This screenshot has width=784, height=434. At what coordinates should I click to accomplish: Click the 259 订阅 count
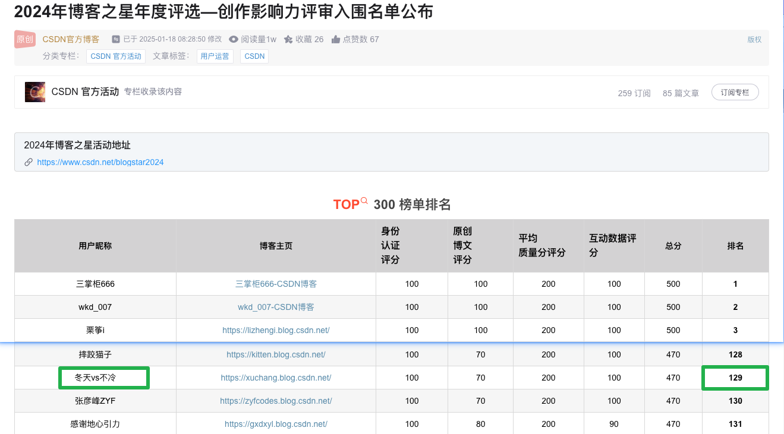[634, 93]
